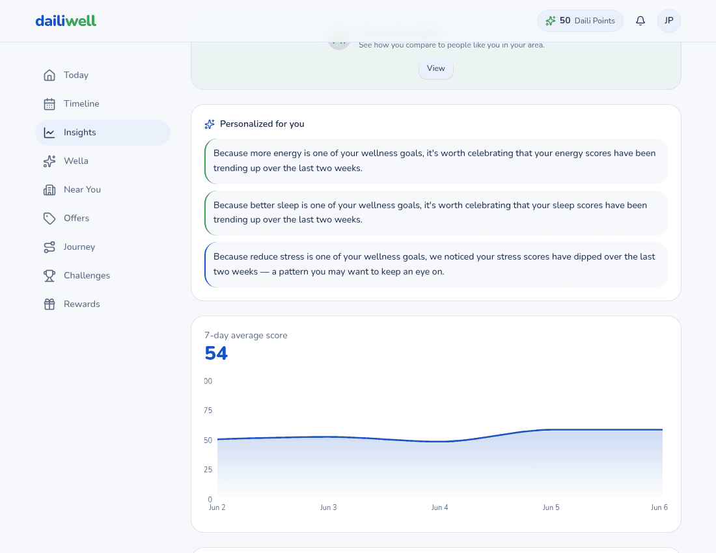Screen dimensions: 716x553
Task: Select the energy scores insight card
Action: [x=436, y=161]
